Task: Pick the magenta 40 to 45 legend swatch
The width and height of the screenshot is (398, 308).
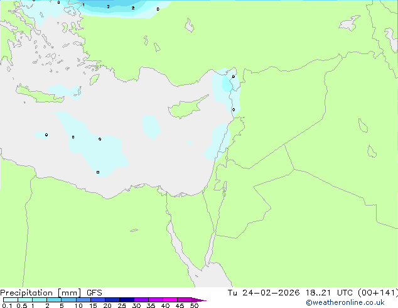Action: [170, 300]
